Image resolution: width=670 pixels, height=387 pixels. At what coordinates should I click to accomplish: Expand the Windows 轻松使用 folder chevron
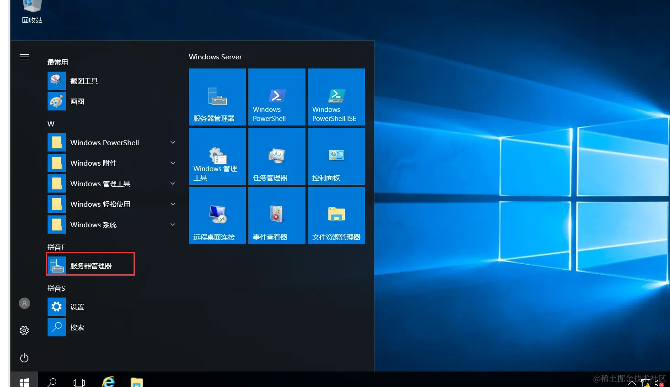pyautogui.click(x=173, y=204)
